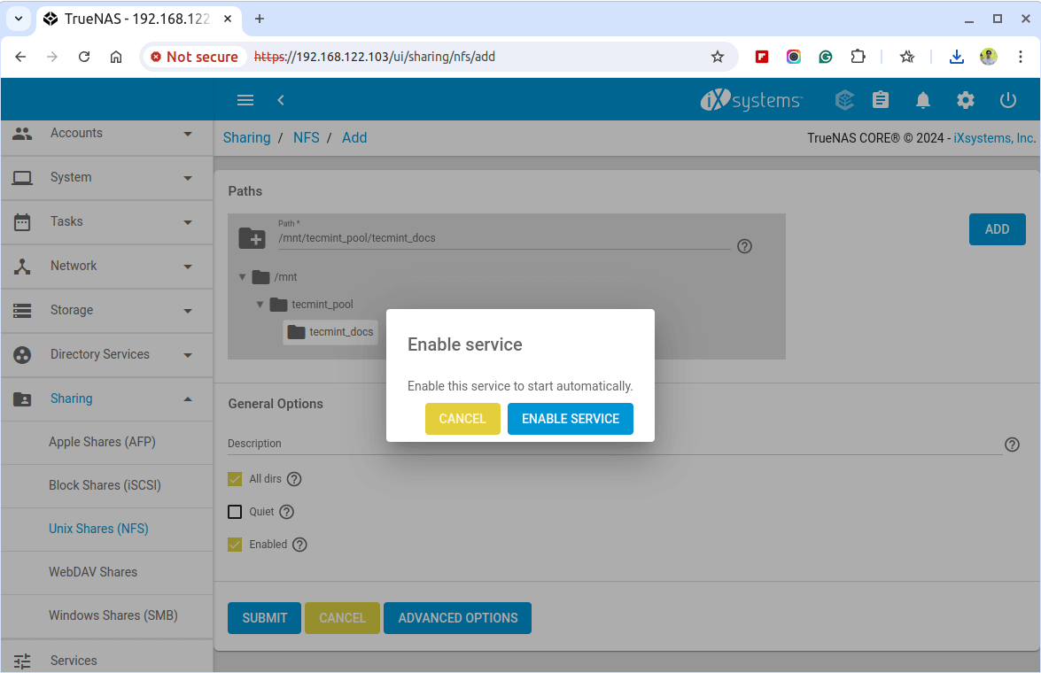The image size is (1041, 673).
Task: Click the Sharing folder icon in sidebar
Action: tap(22, 398)
